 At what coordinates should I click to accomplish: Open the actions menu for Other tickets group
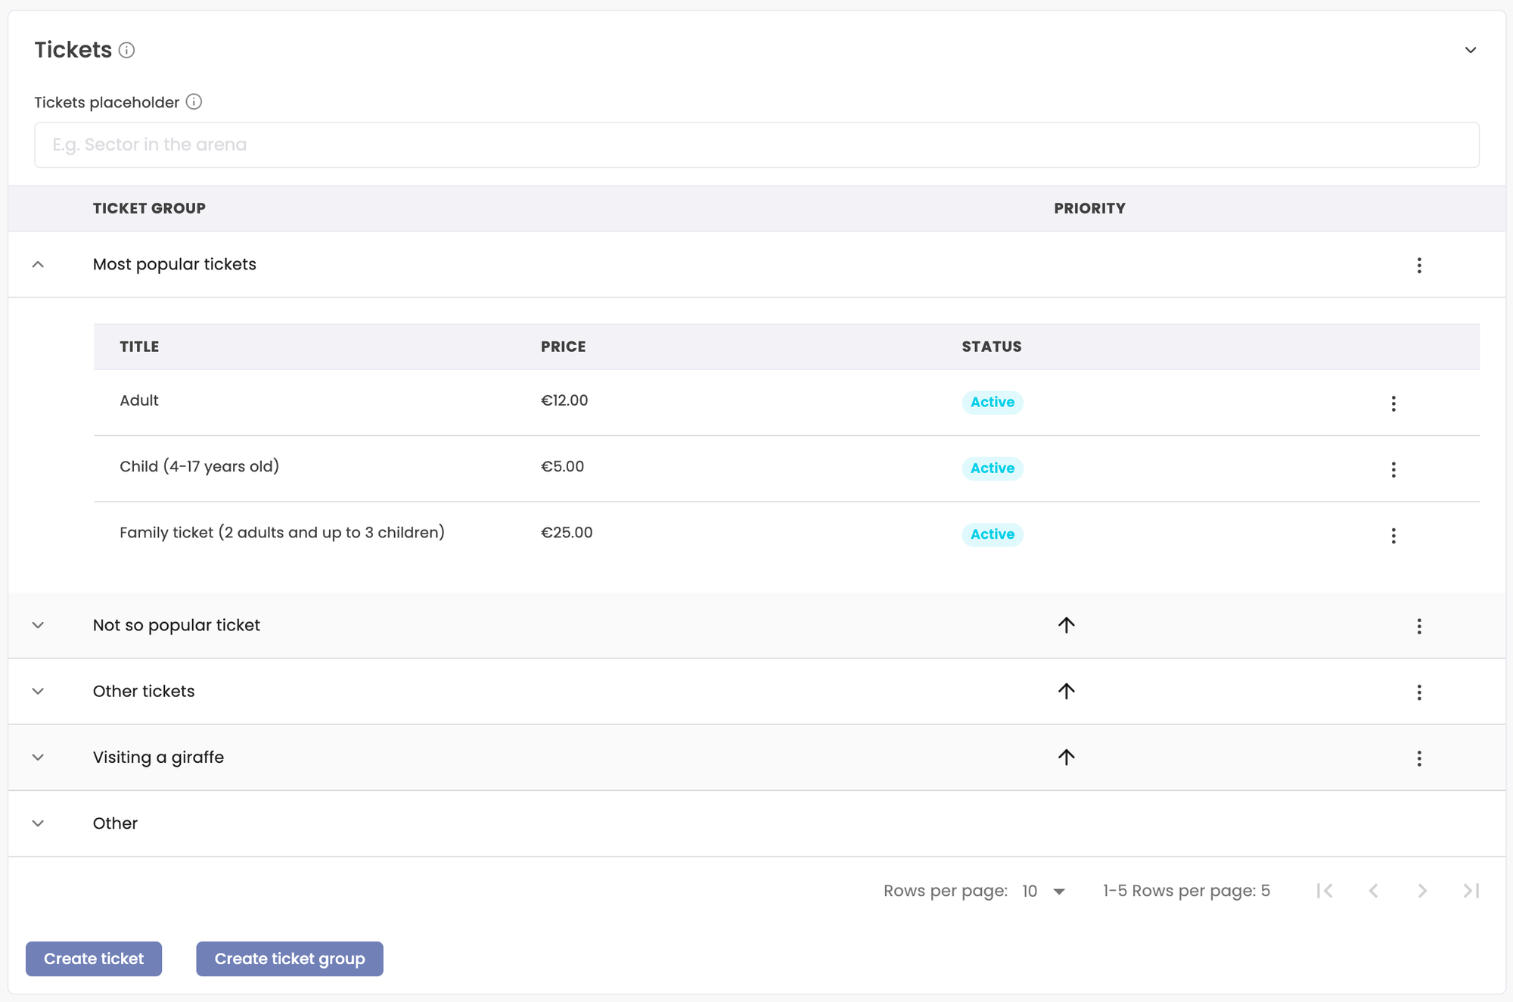pyautogui.click(x=1419, y=691)
